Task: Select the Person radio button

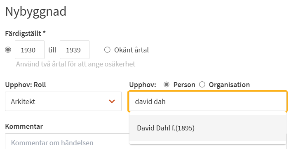Action: (x=167, y=85)
